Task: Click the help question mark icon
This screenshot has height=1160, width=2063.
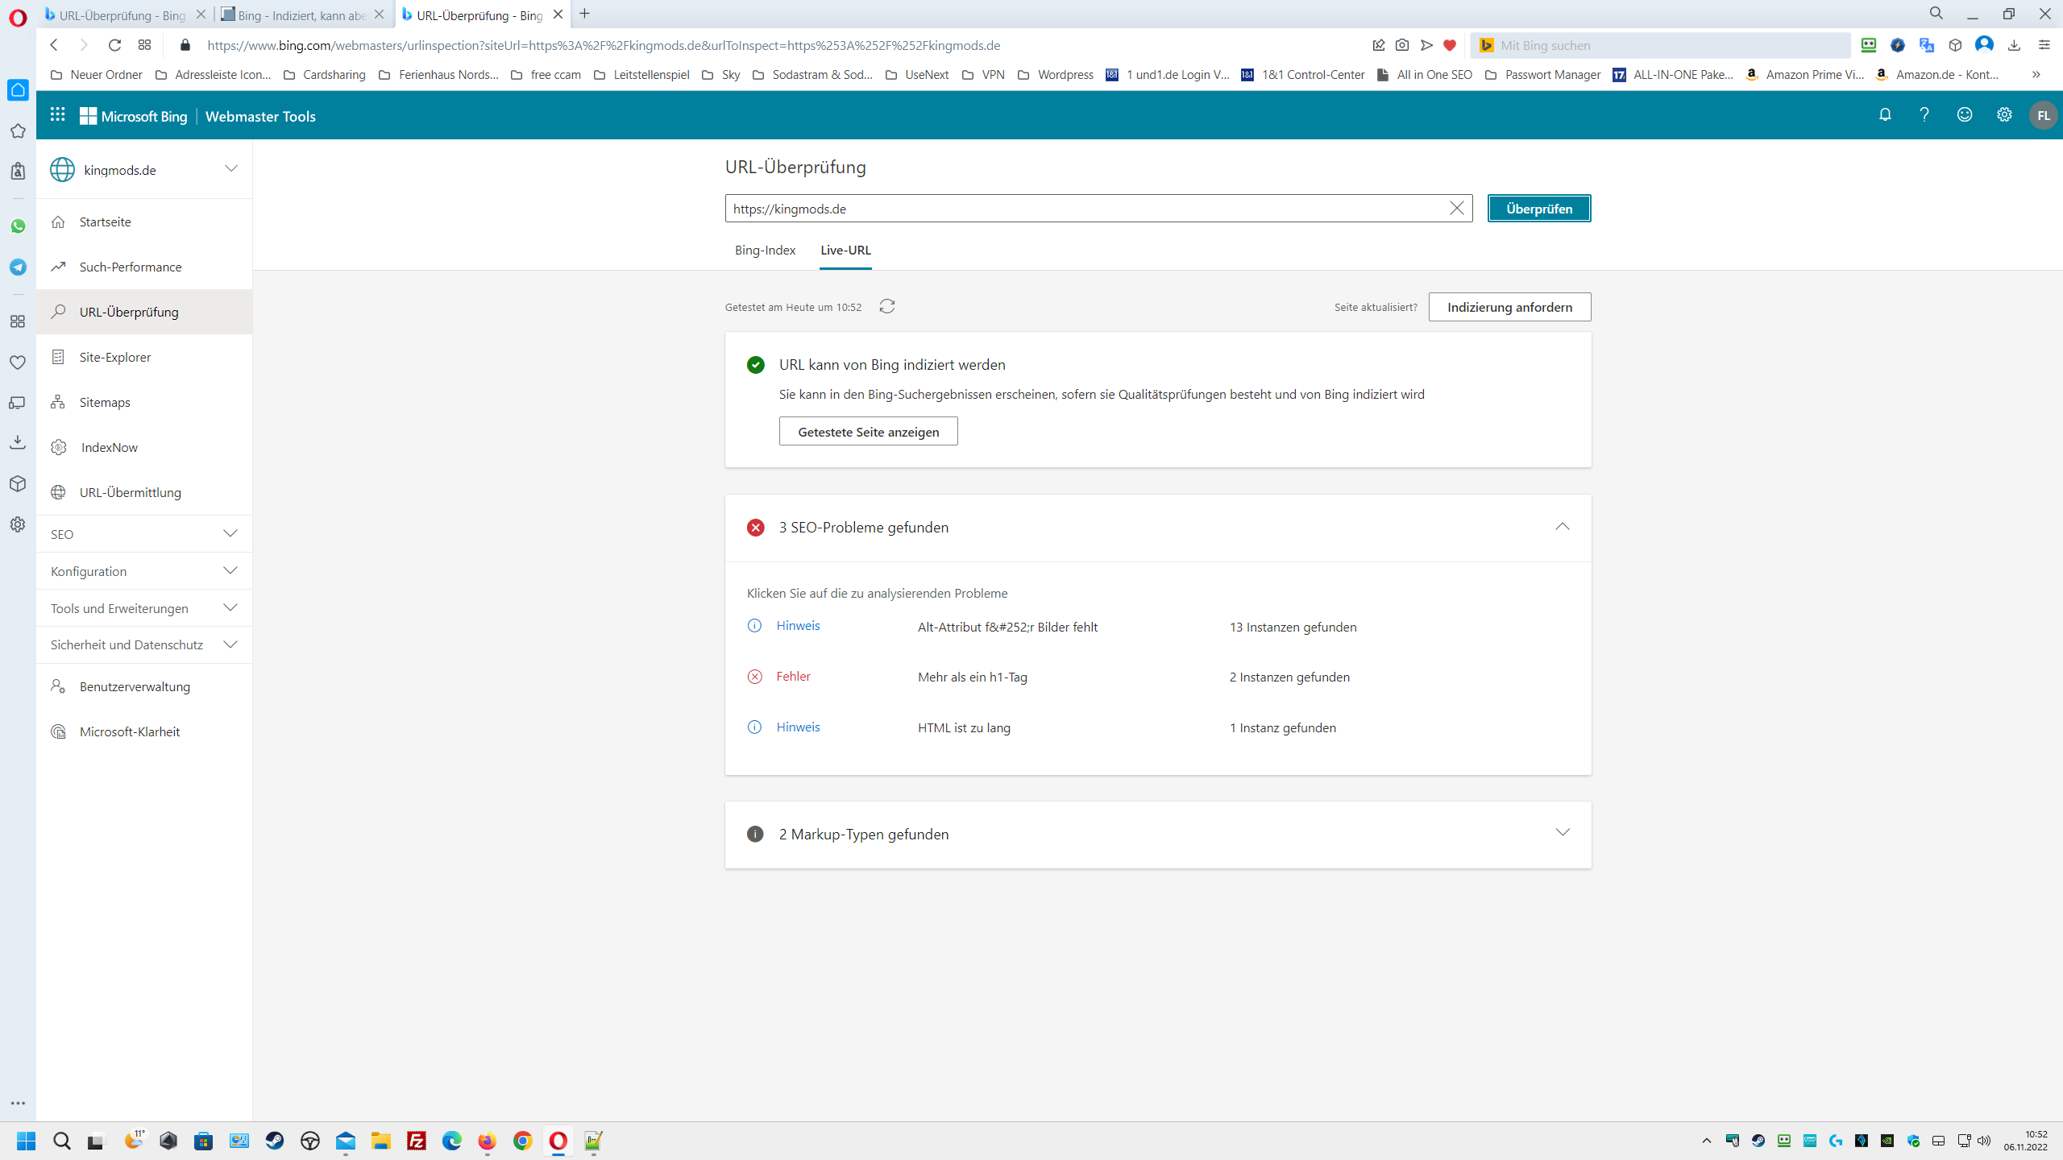Action: coord(1924,115)
